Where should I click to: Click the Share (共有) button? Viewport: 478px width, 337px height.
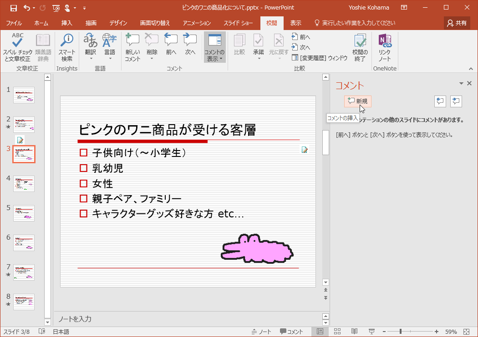(x=457, y=23)
